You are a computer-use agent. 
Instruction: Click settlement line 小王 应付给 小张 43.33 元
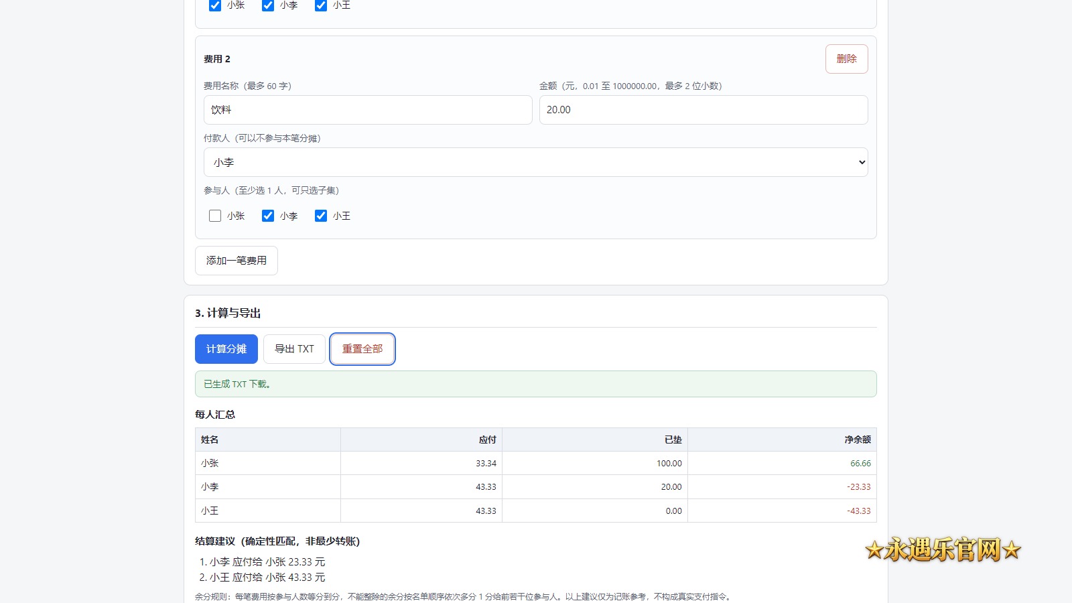point(267,578)
